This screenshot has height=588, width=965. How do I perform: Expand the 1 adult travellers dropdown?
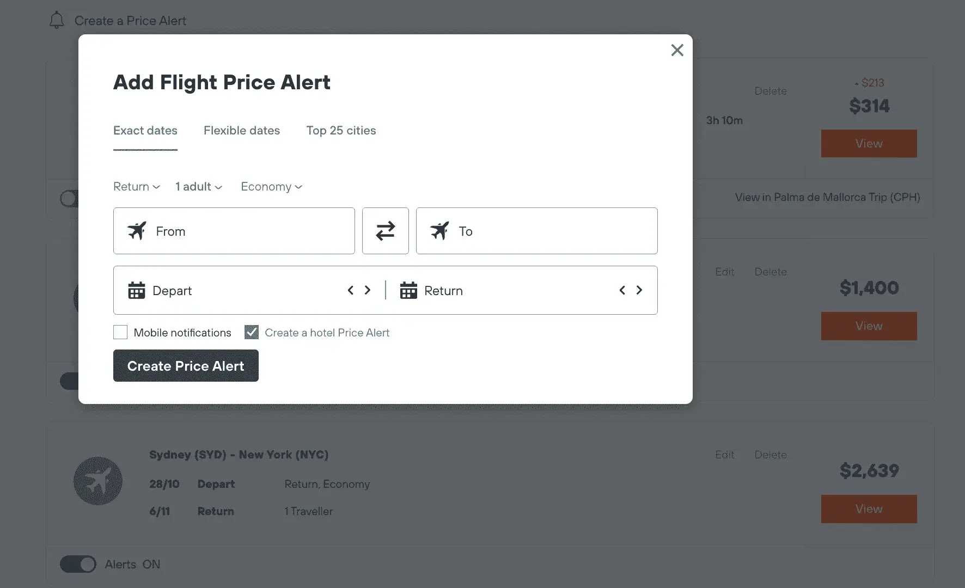(x=199, y=187)
